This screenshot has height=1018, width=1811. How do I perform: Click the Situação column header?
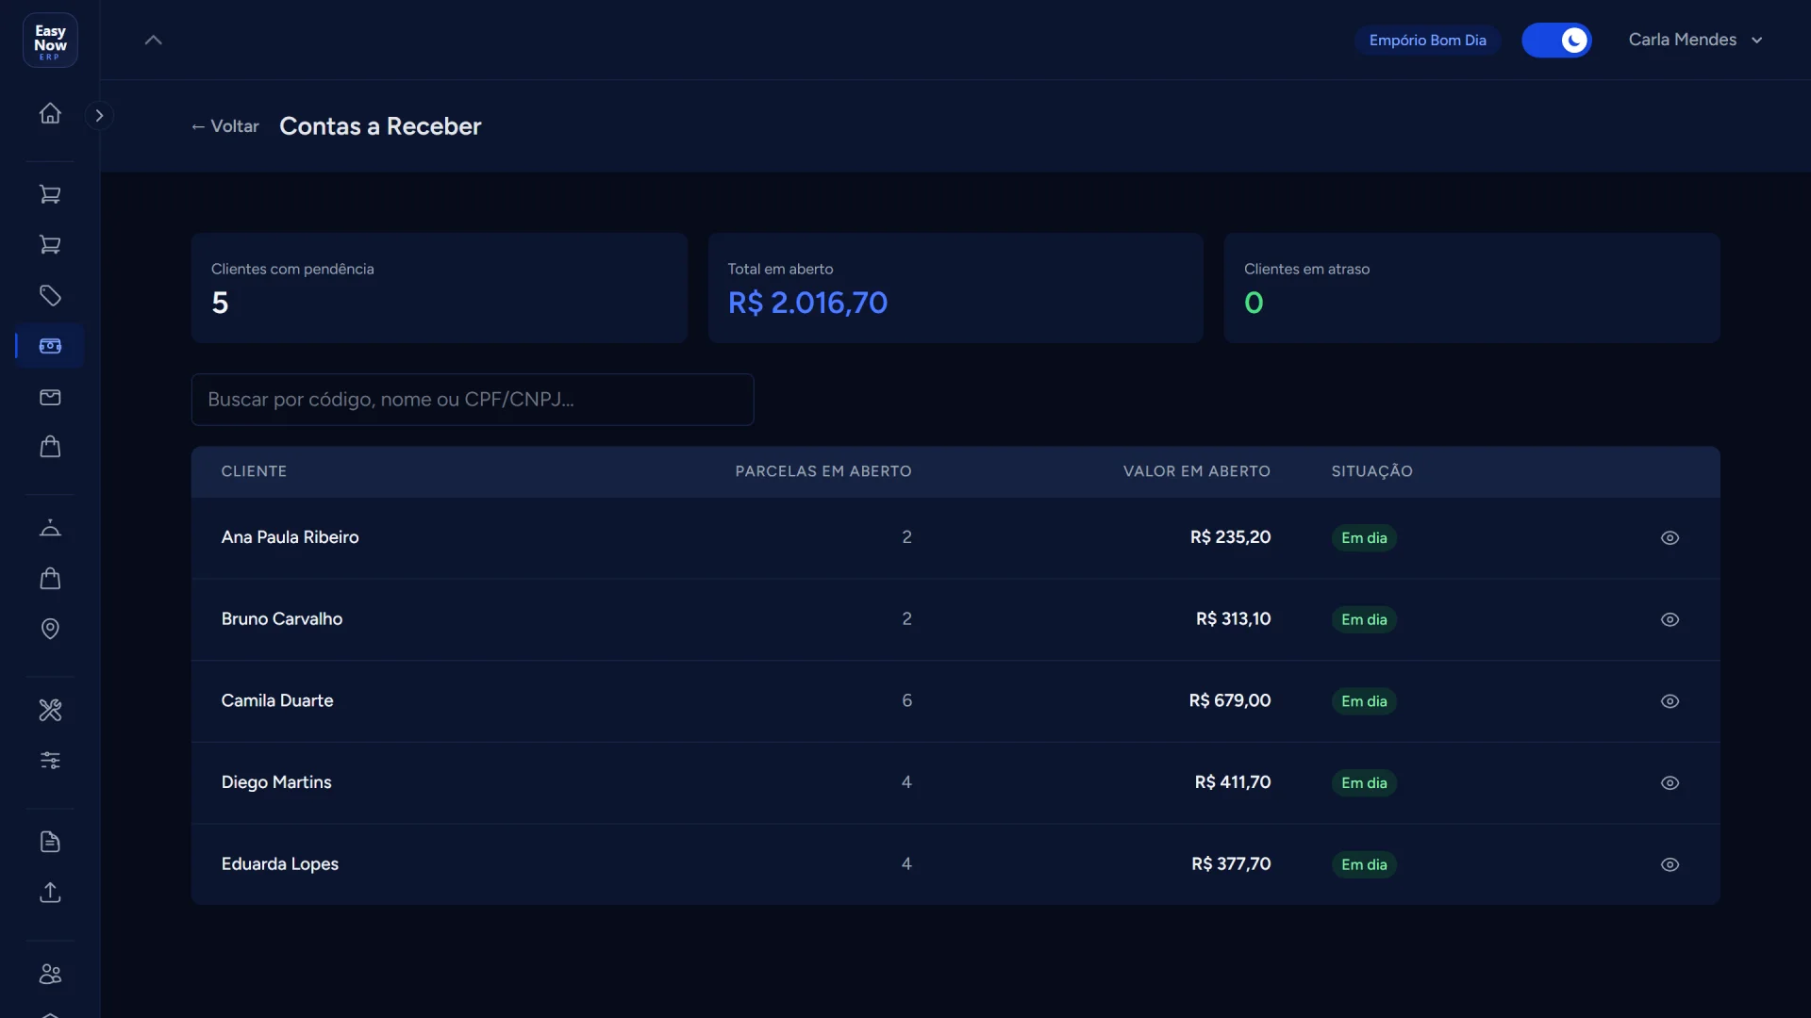click(1371, 471)
